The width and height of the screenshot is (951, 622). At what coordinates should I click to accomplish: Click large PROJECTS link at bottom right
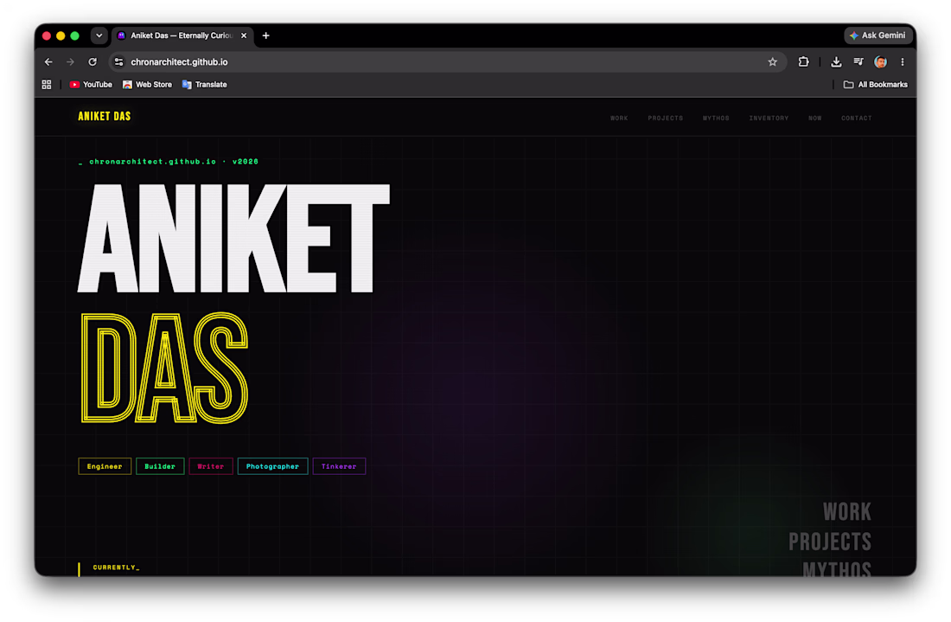(830, 542)
